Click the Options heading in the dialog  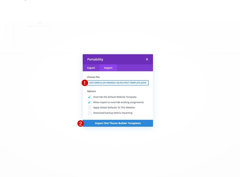pos(91,91)
